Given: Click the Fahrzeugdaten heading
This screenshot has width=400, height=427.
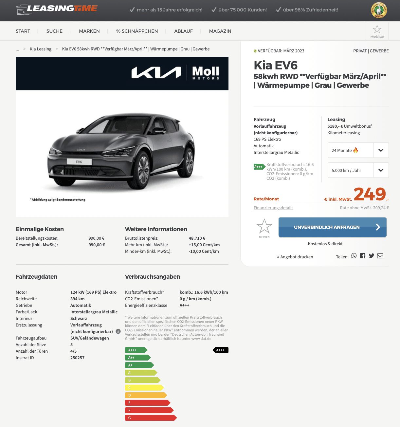Looking at the screenshot, I should tap(36, 277).
